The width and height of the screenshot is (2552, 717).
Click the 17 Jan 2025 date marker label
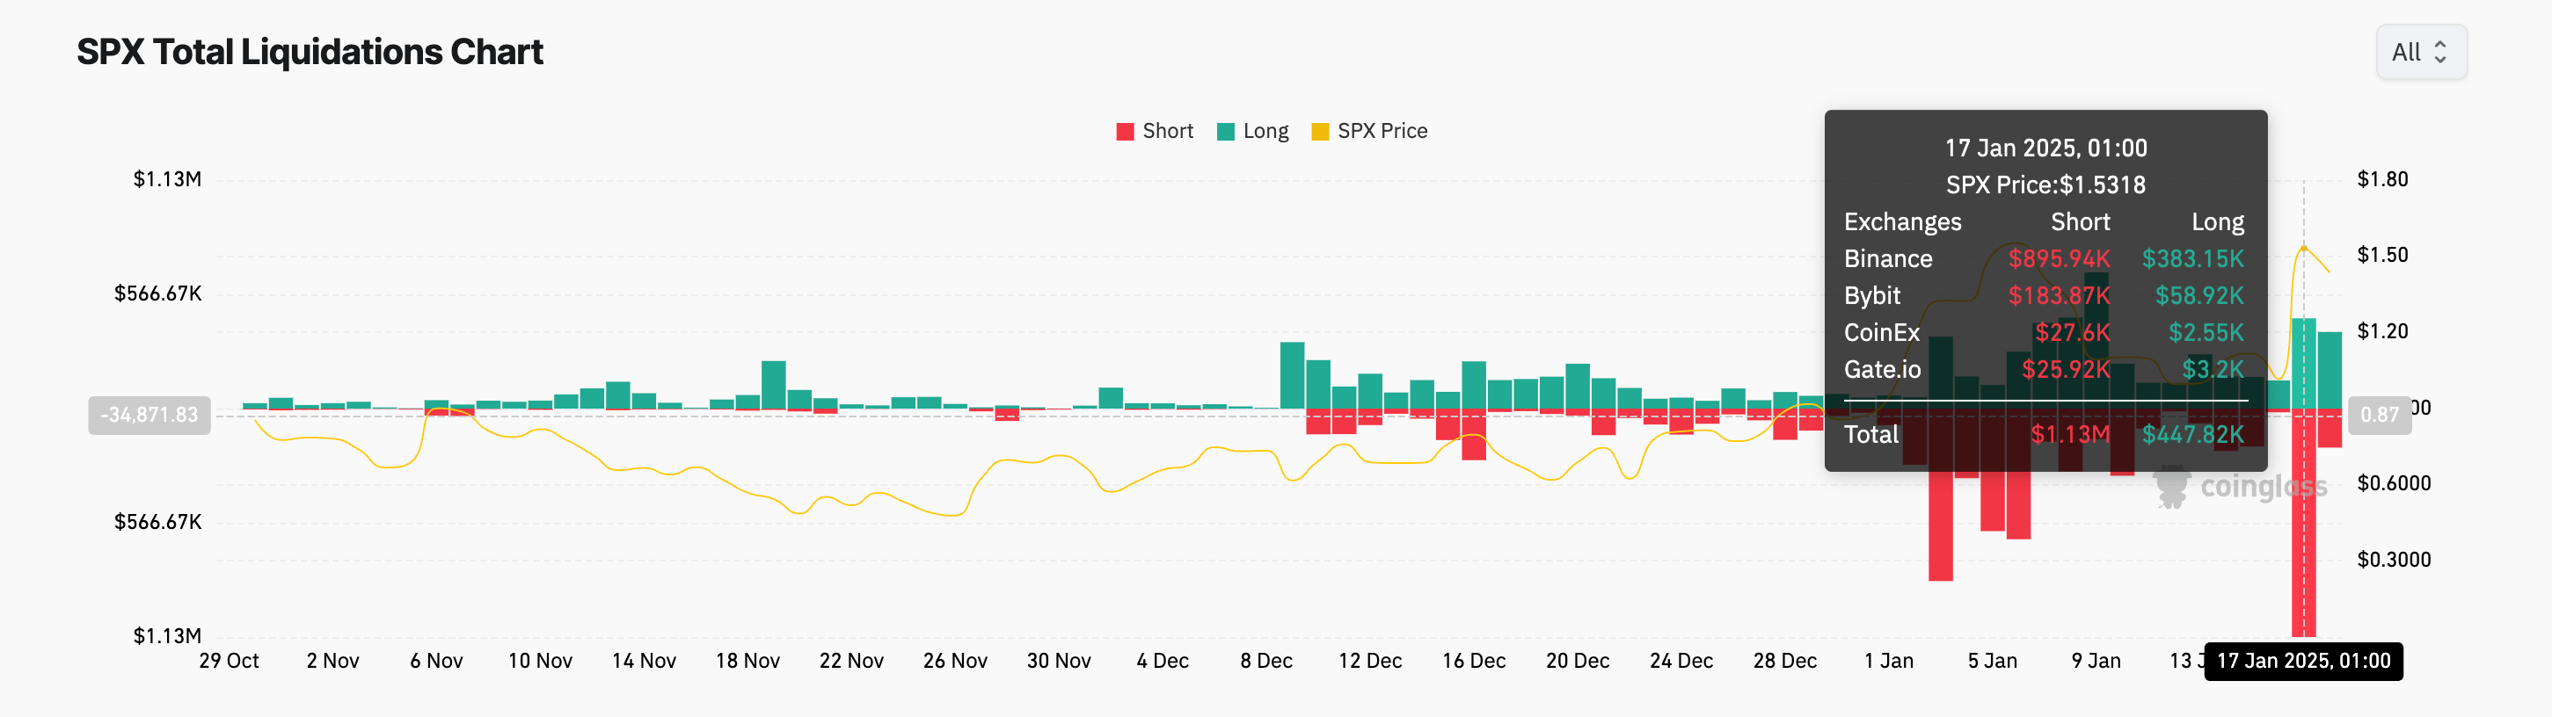2303,662
